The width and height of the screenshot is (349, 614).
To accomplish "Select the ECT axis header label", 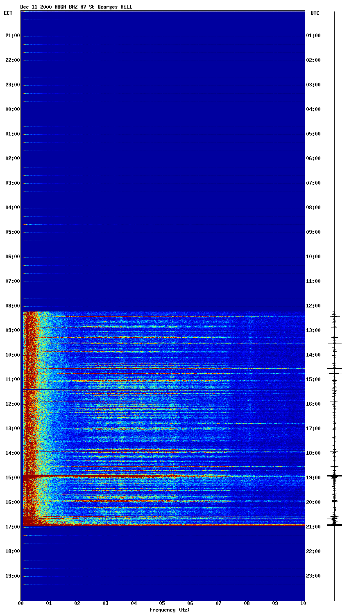I will click(8, 13).
